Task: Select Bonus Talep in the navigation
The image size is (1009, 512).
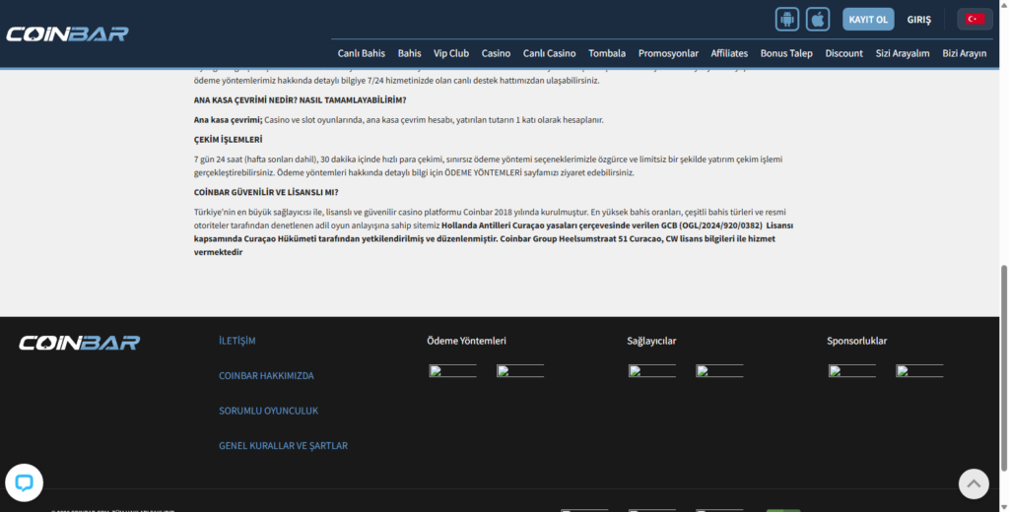Action: (786, 53)
